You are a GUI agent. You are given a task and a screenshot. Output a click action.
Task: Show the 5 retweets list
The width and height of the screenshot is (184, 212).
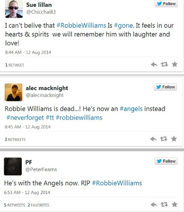pos(14,205)
